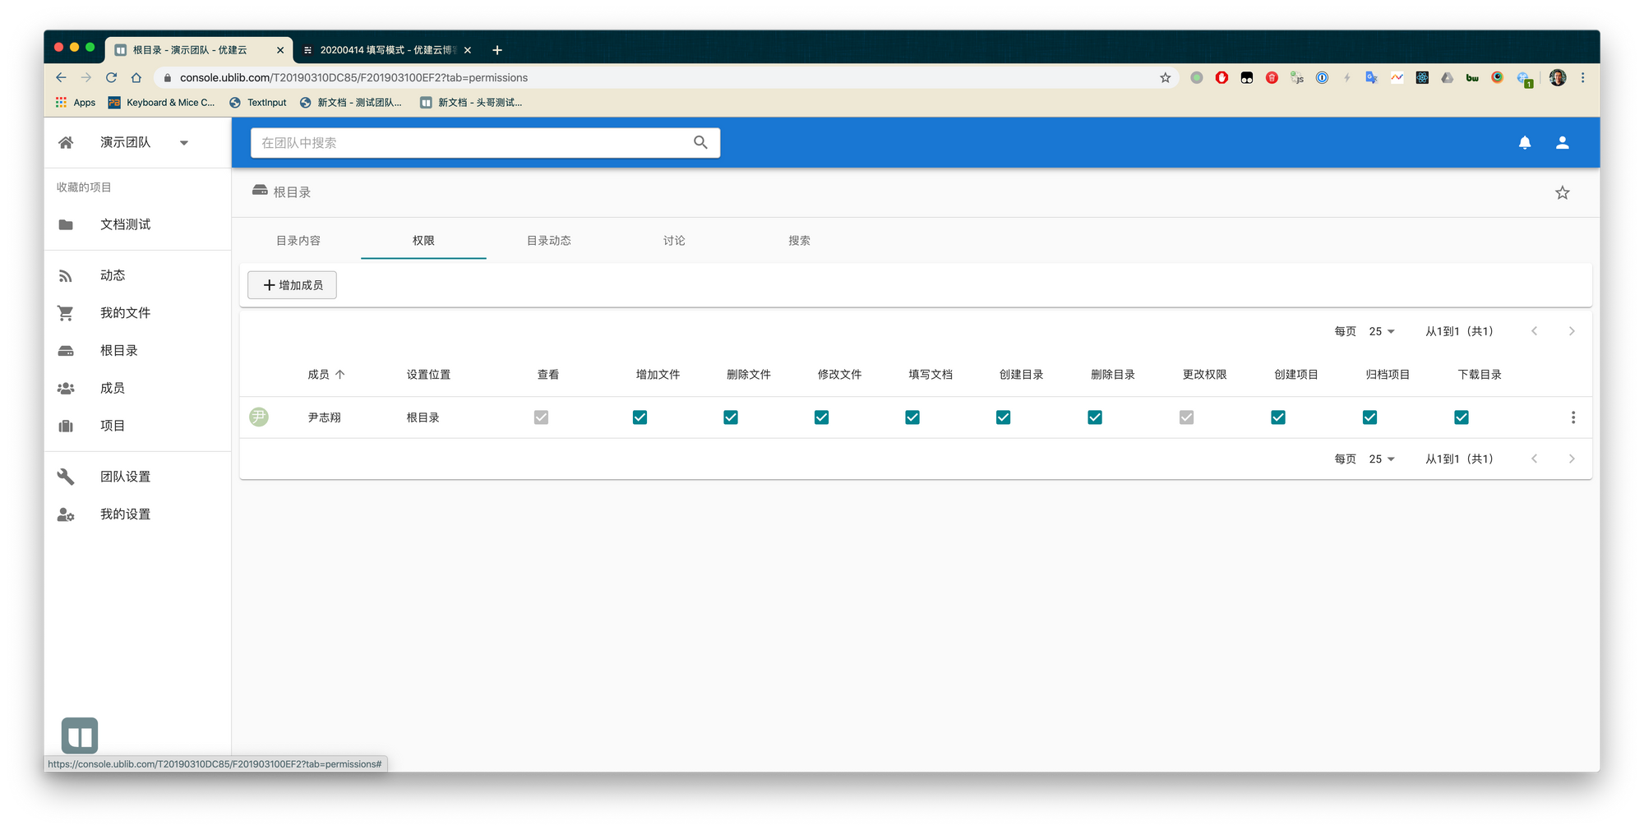This screenshot has width=1644, height=830.
Task: Open the top per-page 25 dropdown
Action: (x=1382, y=331)
